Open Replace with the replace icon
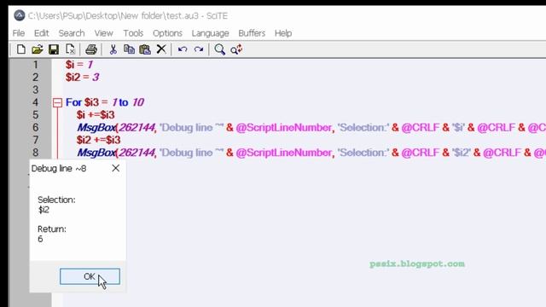 [x=236, y=49]
